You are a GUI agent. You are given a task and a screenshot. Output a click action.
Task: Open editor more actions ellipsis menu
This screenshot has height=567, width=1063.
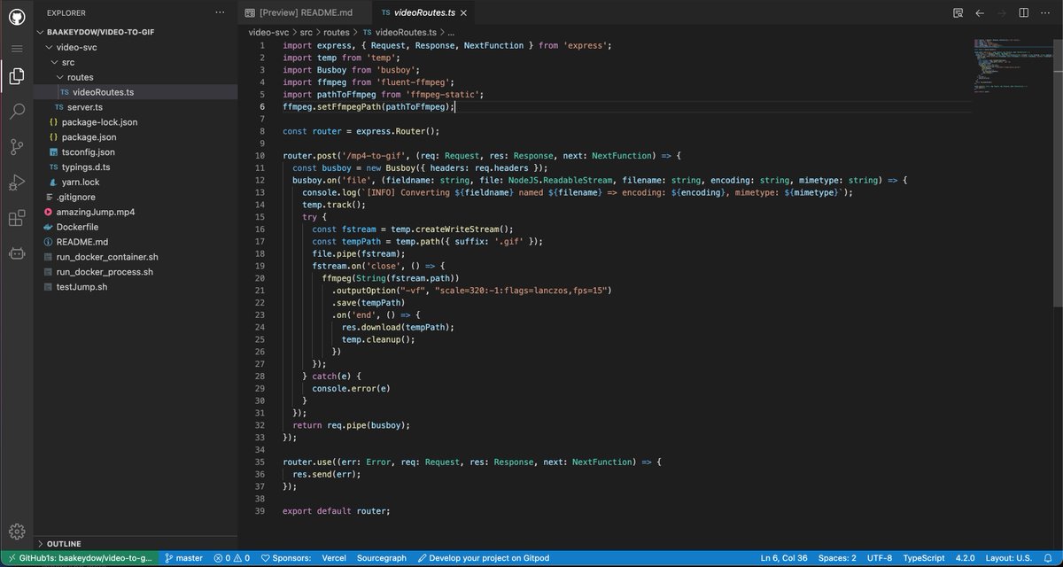point(1046,13)
